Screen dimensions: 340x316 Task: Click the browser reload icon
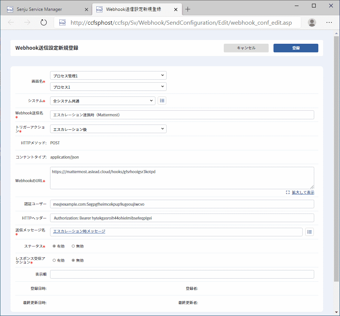coord(44,22)
